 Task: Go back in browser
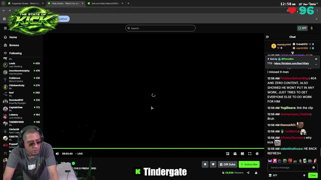[x=4, y=10]
